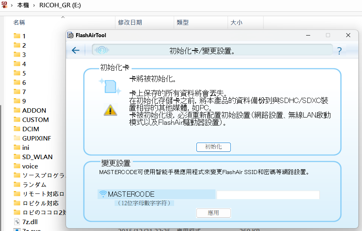Minimize the FlashAirTool window
This screenshot has height=231, width=362.
tap(308, 35)
